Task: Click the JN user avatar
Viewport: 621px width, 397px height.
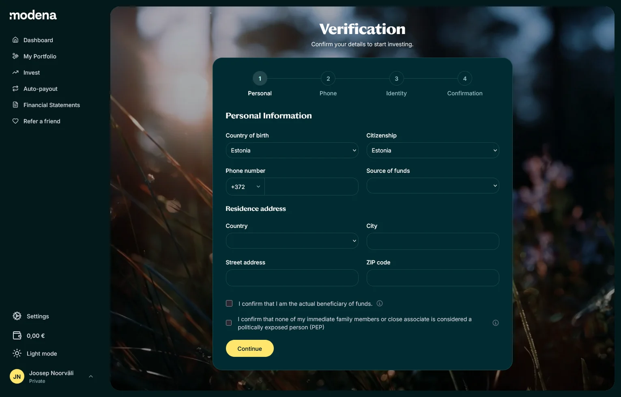Action: click(x=17, y=376)
